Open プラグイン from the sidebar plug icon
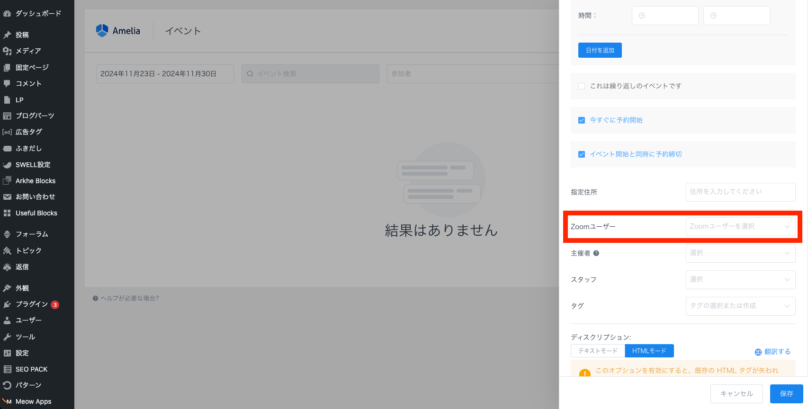The width and height of the screenshot is (808, 409). (x=7, y=304)
